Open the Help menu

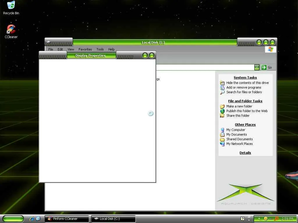111,49
